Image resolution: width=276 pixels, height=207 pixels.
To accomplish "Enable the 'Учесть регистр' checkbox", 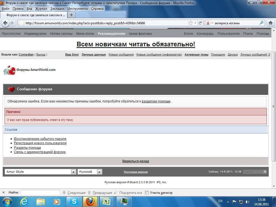I will 147,192.
